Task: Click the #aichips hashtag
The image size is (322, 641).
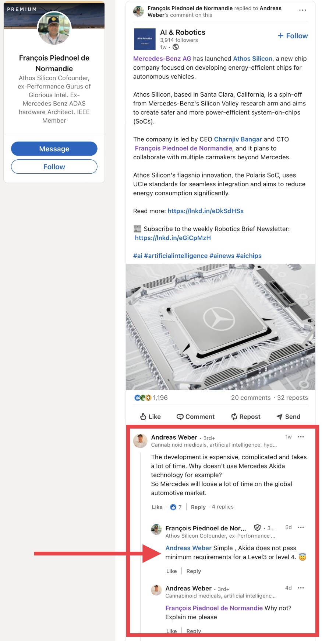Action: point(249,256)
